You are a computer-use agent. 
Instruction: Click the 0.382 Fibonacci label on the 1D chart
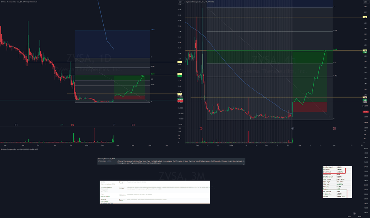pos(153,84)
